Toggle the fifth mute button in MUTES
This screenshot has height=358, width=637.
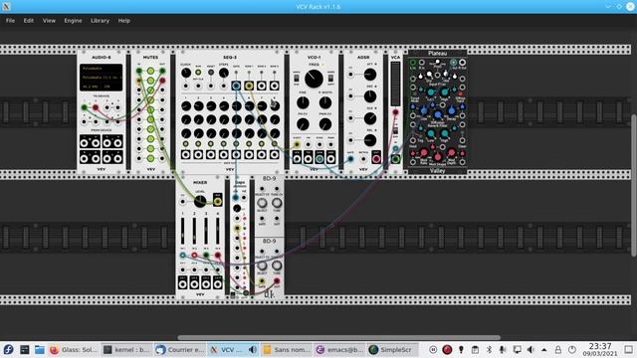pos(150,109)
